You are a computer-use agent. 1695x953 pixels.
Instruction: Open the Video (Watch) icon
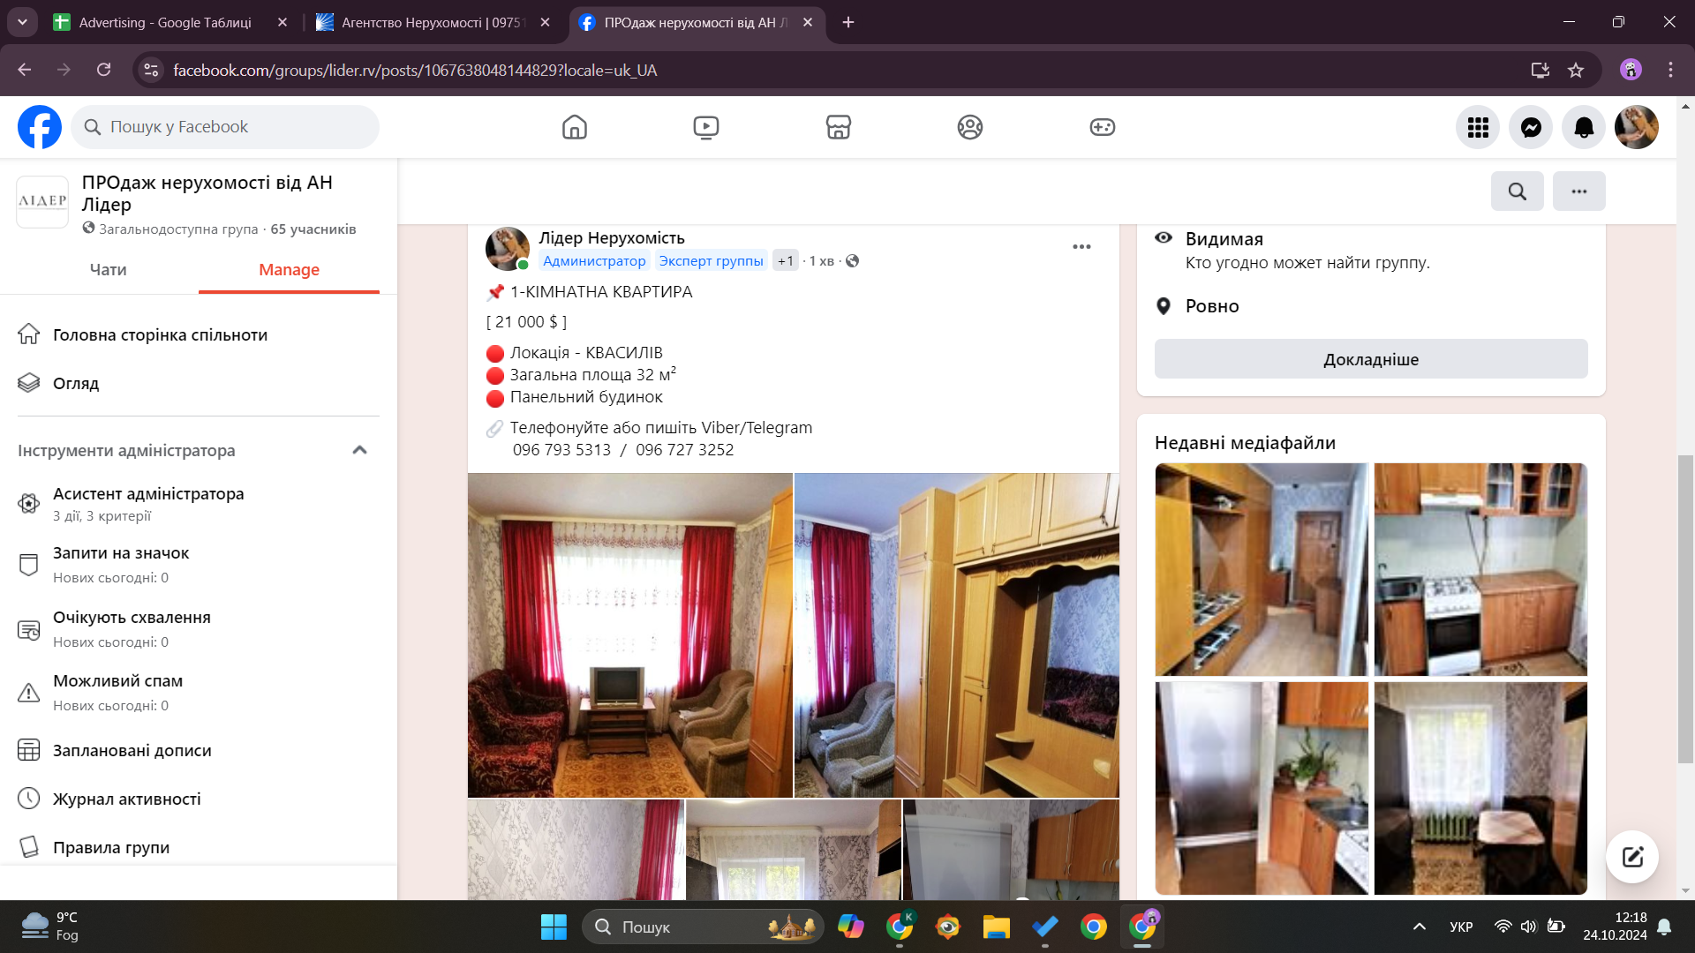pyautogui.click(x=705, y=127)
